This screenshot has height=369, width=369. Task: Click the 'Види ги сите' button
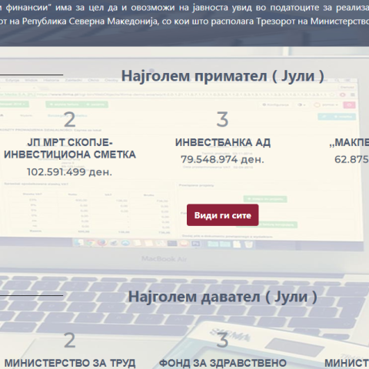click(x=222, y=215)
